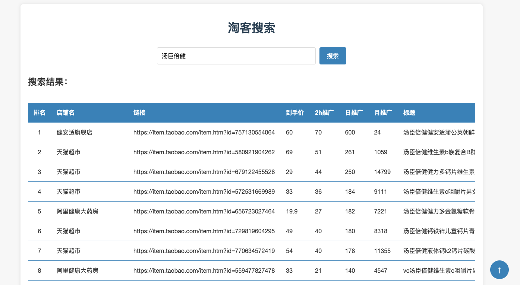
Task: Select the 健安适旗舰店 shop name cell
Action: click(x=75, y=132)
